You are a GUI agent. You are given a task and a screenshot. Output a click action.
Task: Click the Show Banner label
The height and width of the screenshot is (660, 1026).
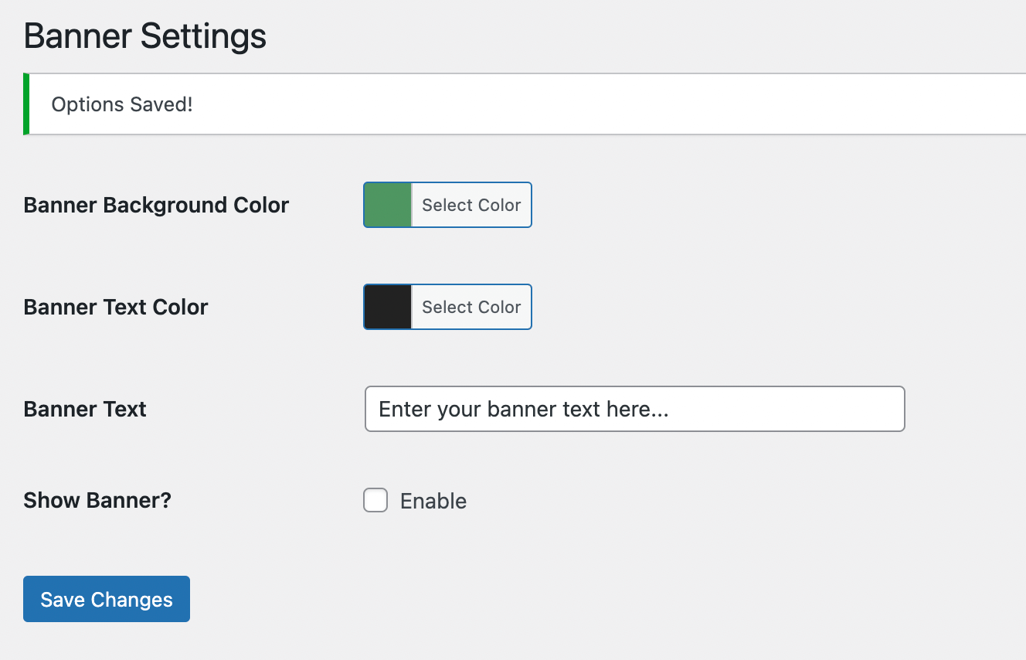click(97, 500)
